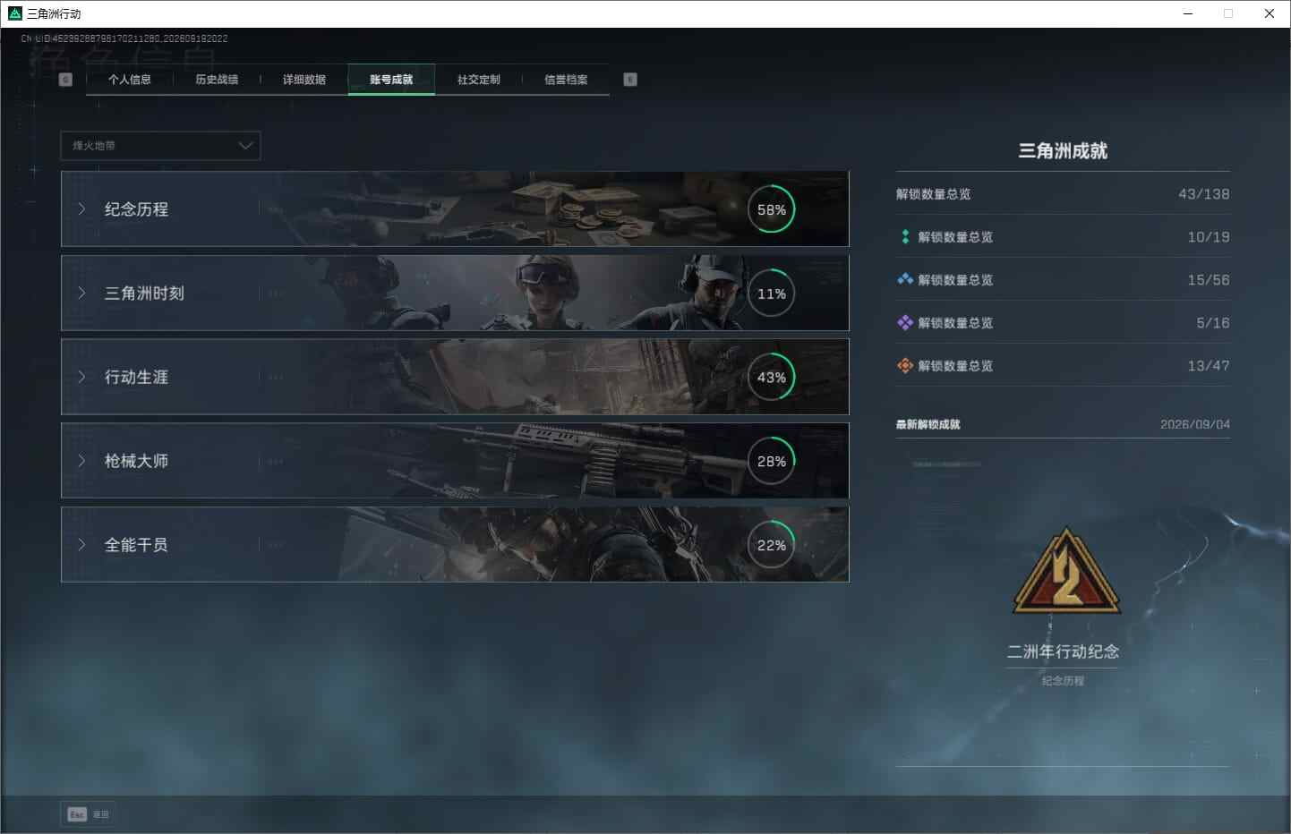This screenshot has height=834, width=1291.
Task: Click the Q key previous-tab icon
Action: click(65, 80)
